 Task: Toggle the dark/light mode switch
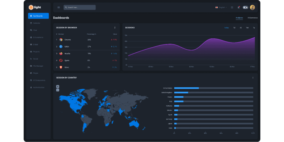245,7
